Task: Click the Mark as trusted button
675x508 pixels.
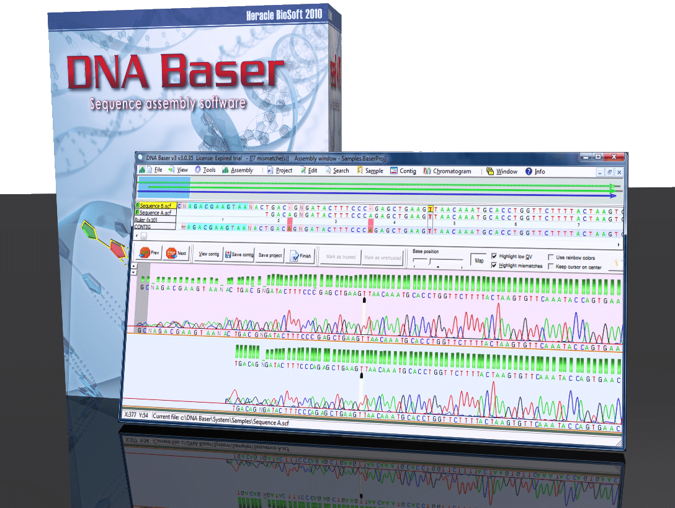Action: (341, 257)
